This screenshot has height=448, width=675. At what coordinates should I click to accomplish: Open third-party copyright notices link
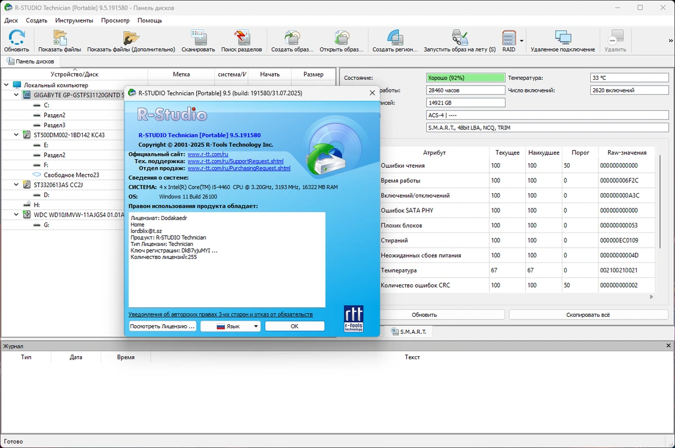click(x=220, y=314)
